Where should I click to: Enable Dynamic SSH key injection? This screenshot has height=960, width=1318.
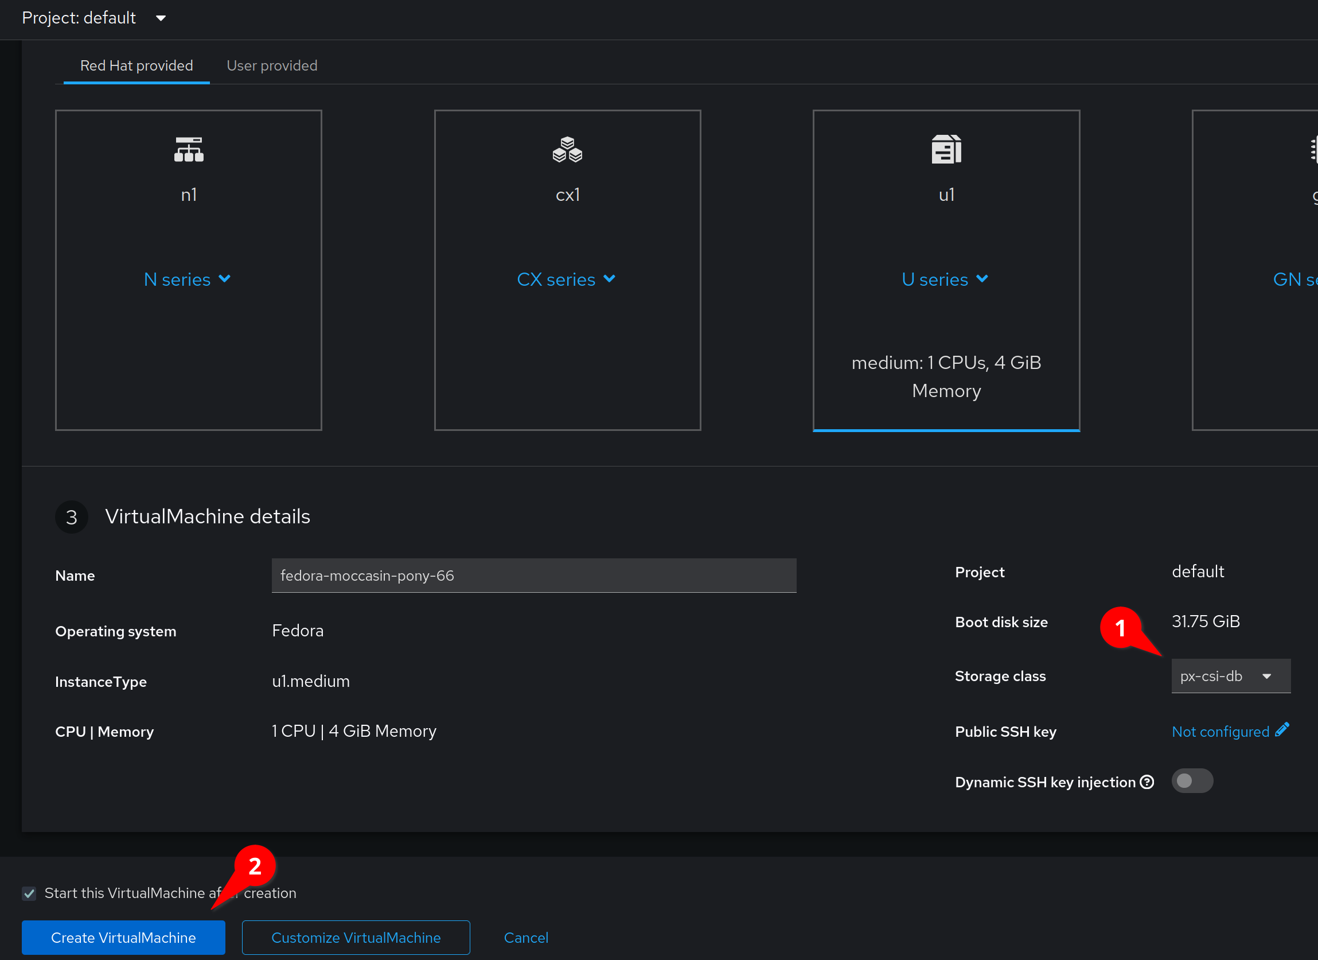pos(1192,781)
